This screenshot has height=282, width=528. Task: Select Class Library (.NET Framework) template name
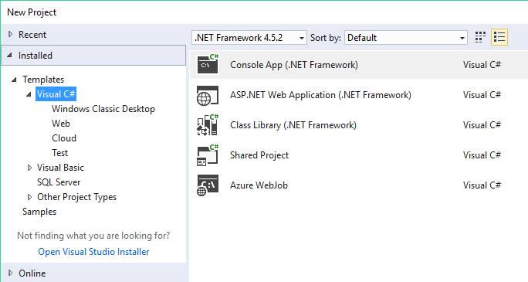(x=293, y=125)
